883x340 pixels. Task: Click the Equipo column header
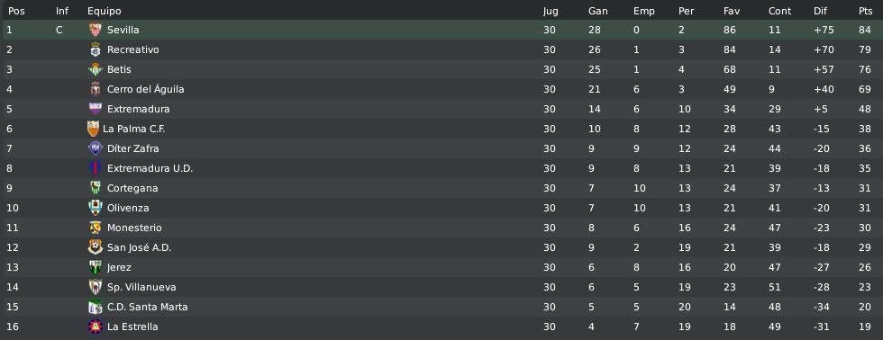point(105,11)
